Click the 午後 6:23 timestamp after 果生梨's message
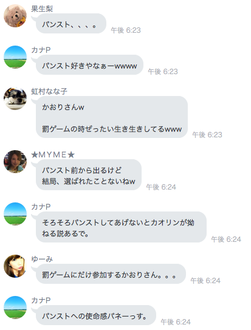This screenshot has width=251, height=330. click(126, 30)
